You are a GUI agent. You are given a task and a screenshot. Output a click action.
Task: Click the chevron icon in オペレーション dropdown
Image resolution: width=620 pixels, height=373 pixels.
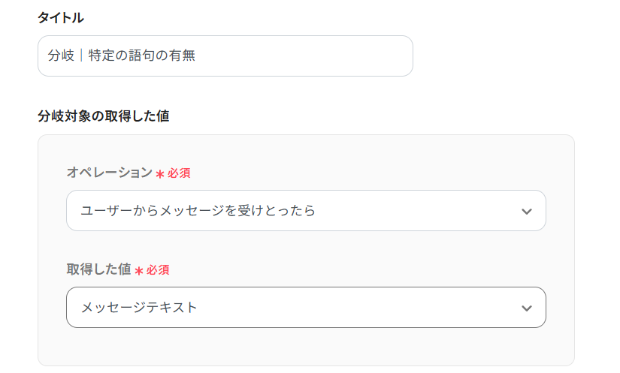click(526, 211)
